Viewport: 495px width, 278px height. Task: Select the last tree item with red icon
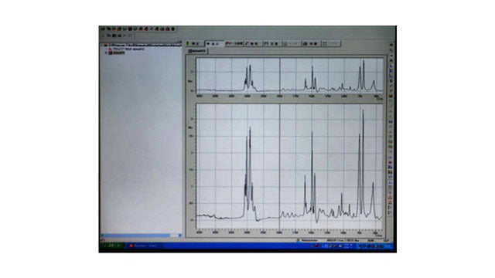(x=117, y=53)
